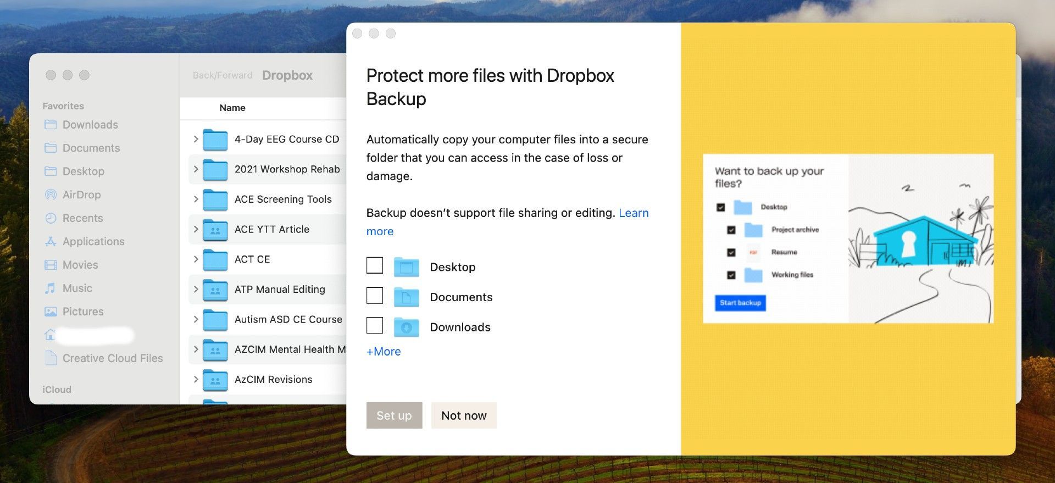1055x483 pixels.
Task: Click the Favorites sidebar heading
Action: pyautogui.click(x=63, y=106)
